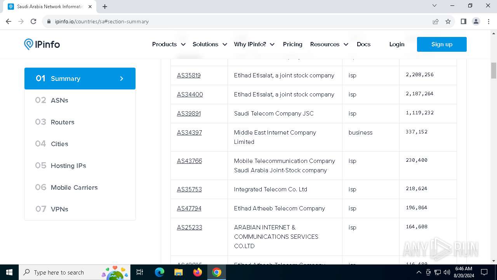Open the volume control in tray

[x=447, y=272]
